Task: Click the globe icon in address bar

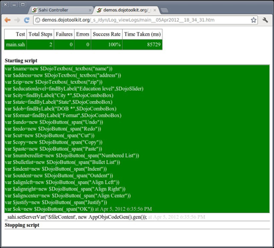Action: [38, 20]
